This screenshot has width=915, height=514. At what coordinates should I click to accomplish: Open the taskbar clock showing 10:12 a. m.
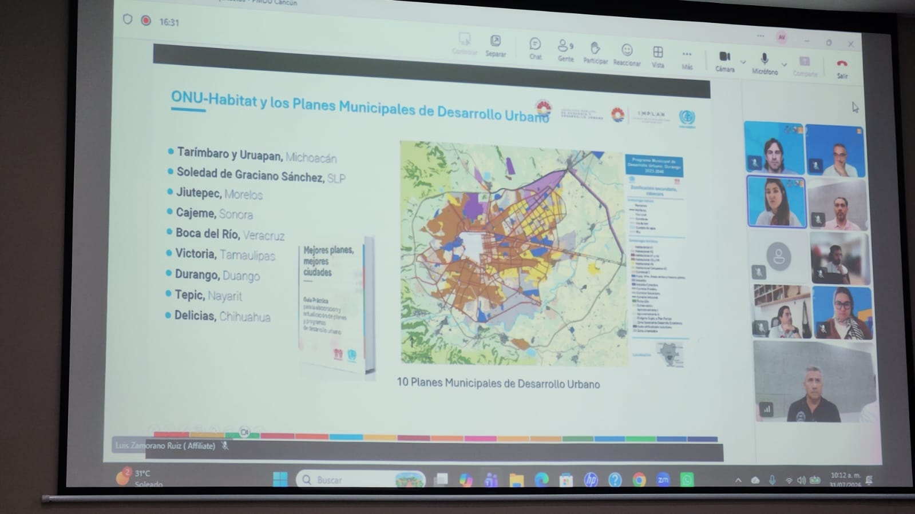(845, 480)
